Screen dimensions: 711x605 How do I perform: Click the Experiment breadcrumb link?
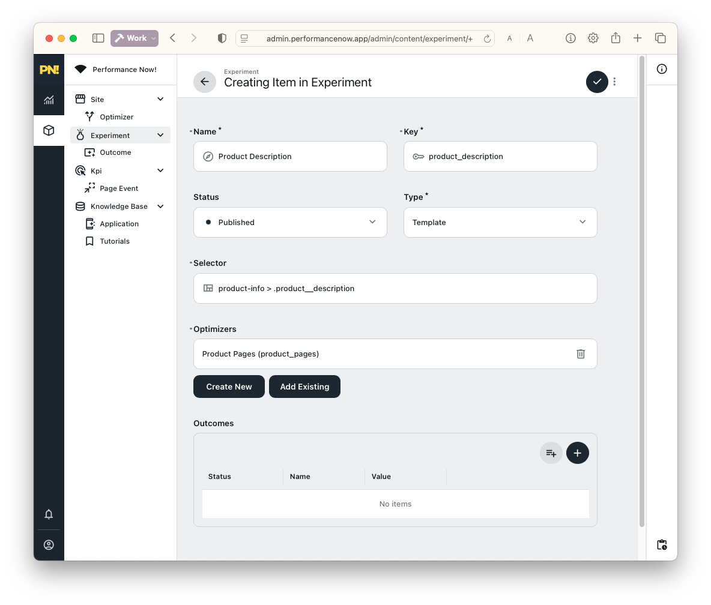[241, 71]
